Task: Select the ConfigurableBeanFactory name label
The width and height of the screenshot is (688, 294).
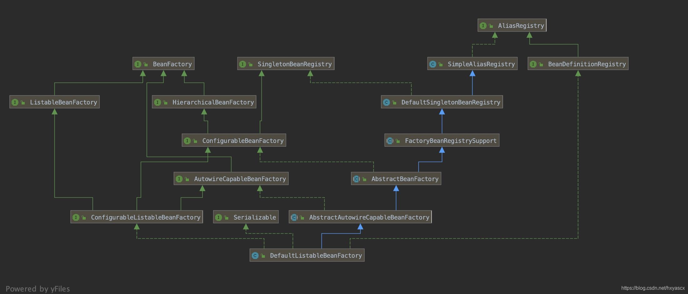Action: pos(243,141)
